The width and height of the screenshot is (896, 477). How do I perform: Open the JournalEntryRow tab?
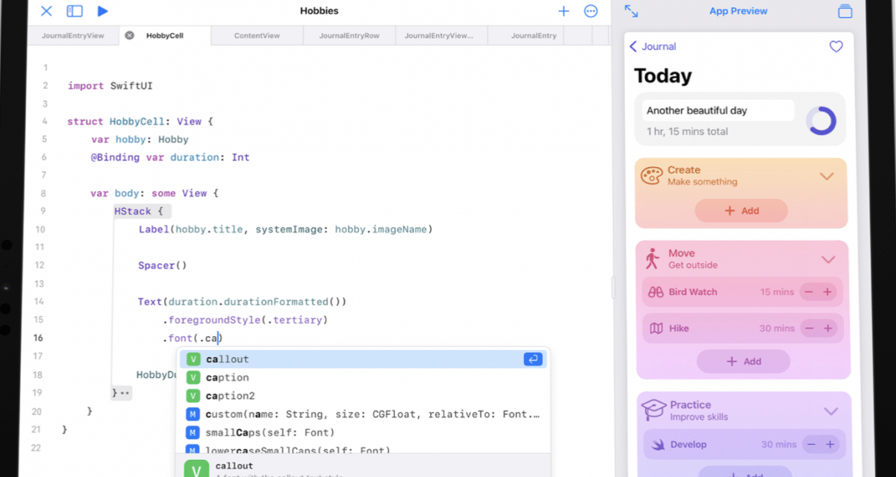point(349,34)
